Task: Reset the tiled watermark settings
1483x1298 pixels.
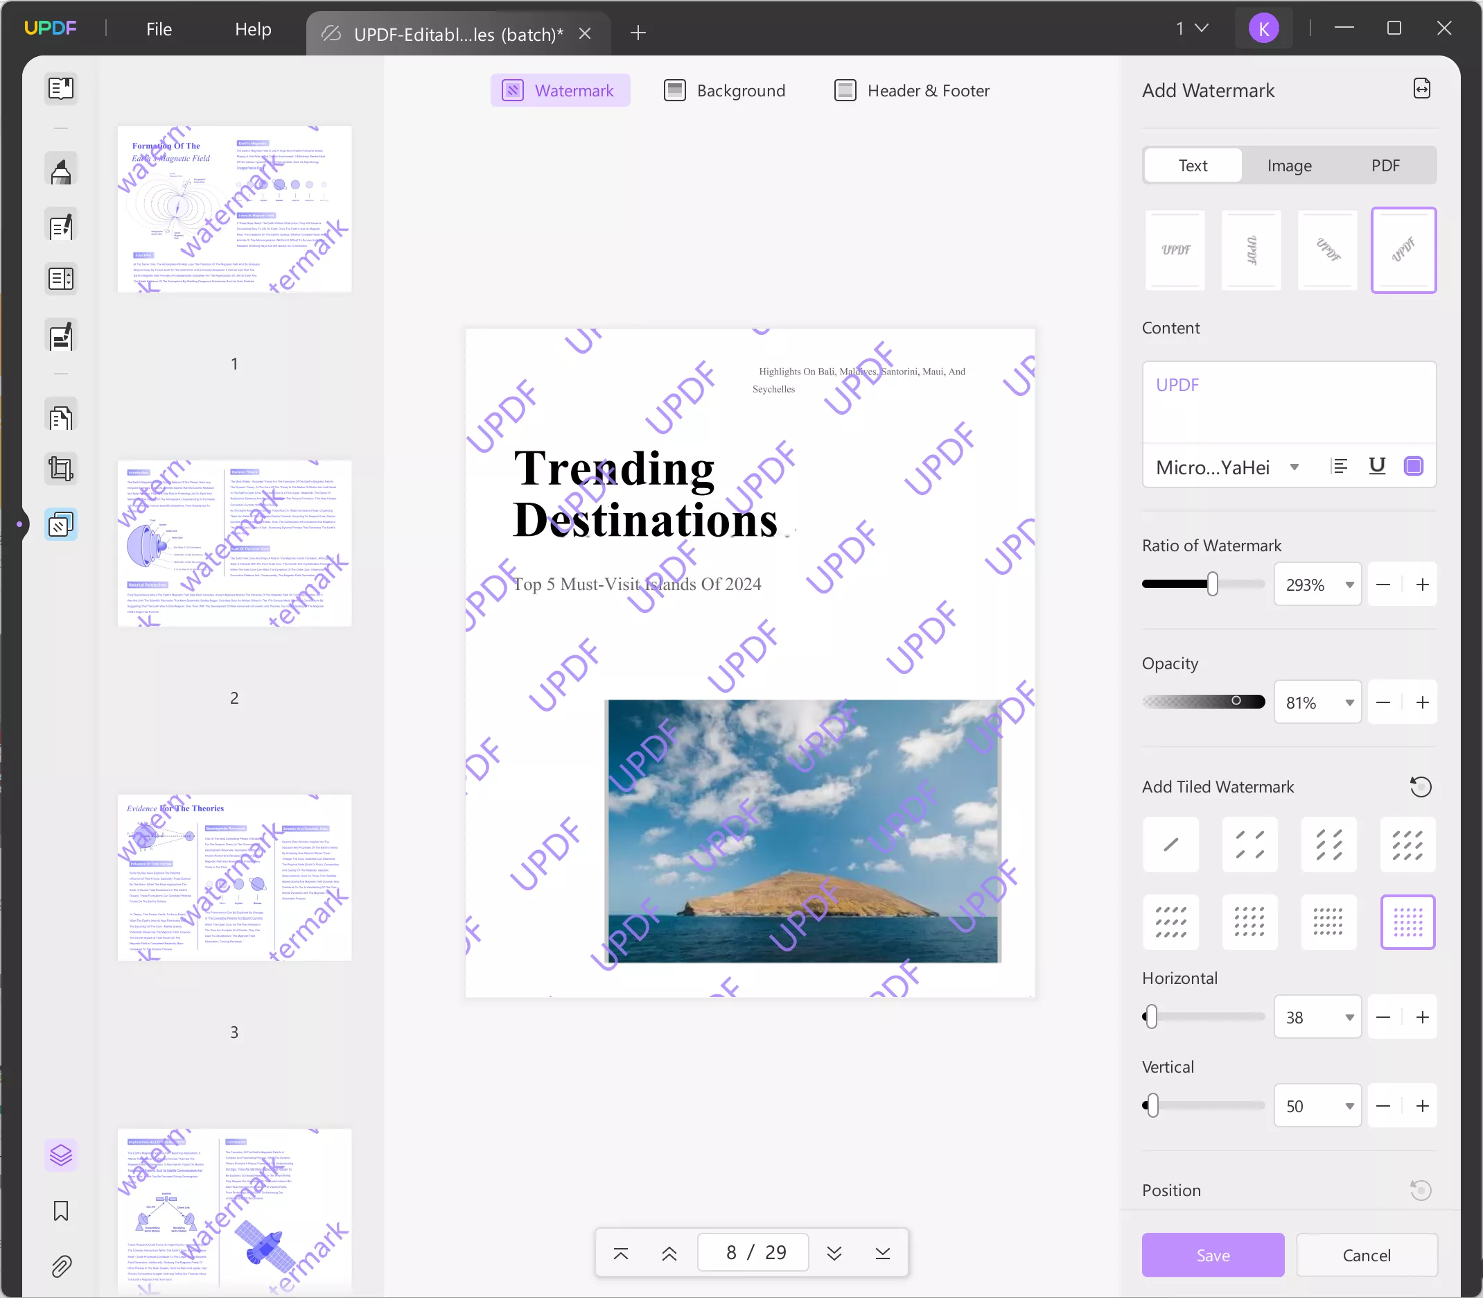Action: click(1421, 786)
